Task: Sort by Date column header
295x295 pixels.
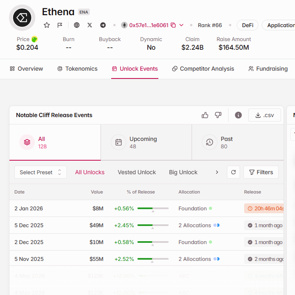Action: [19, 192]
